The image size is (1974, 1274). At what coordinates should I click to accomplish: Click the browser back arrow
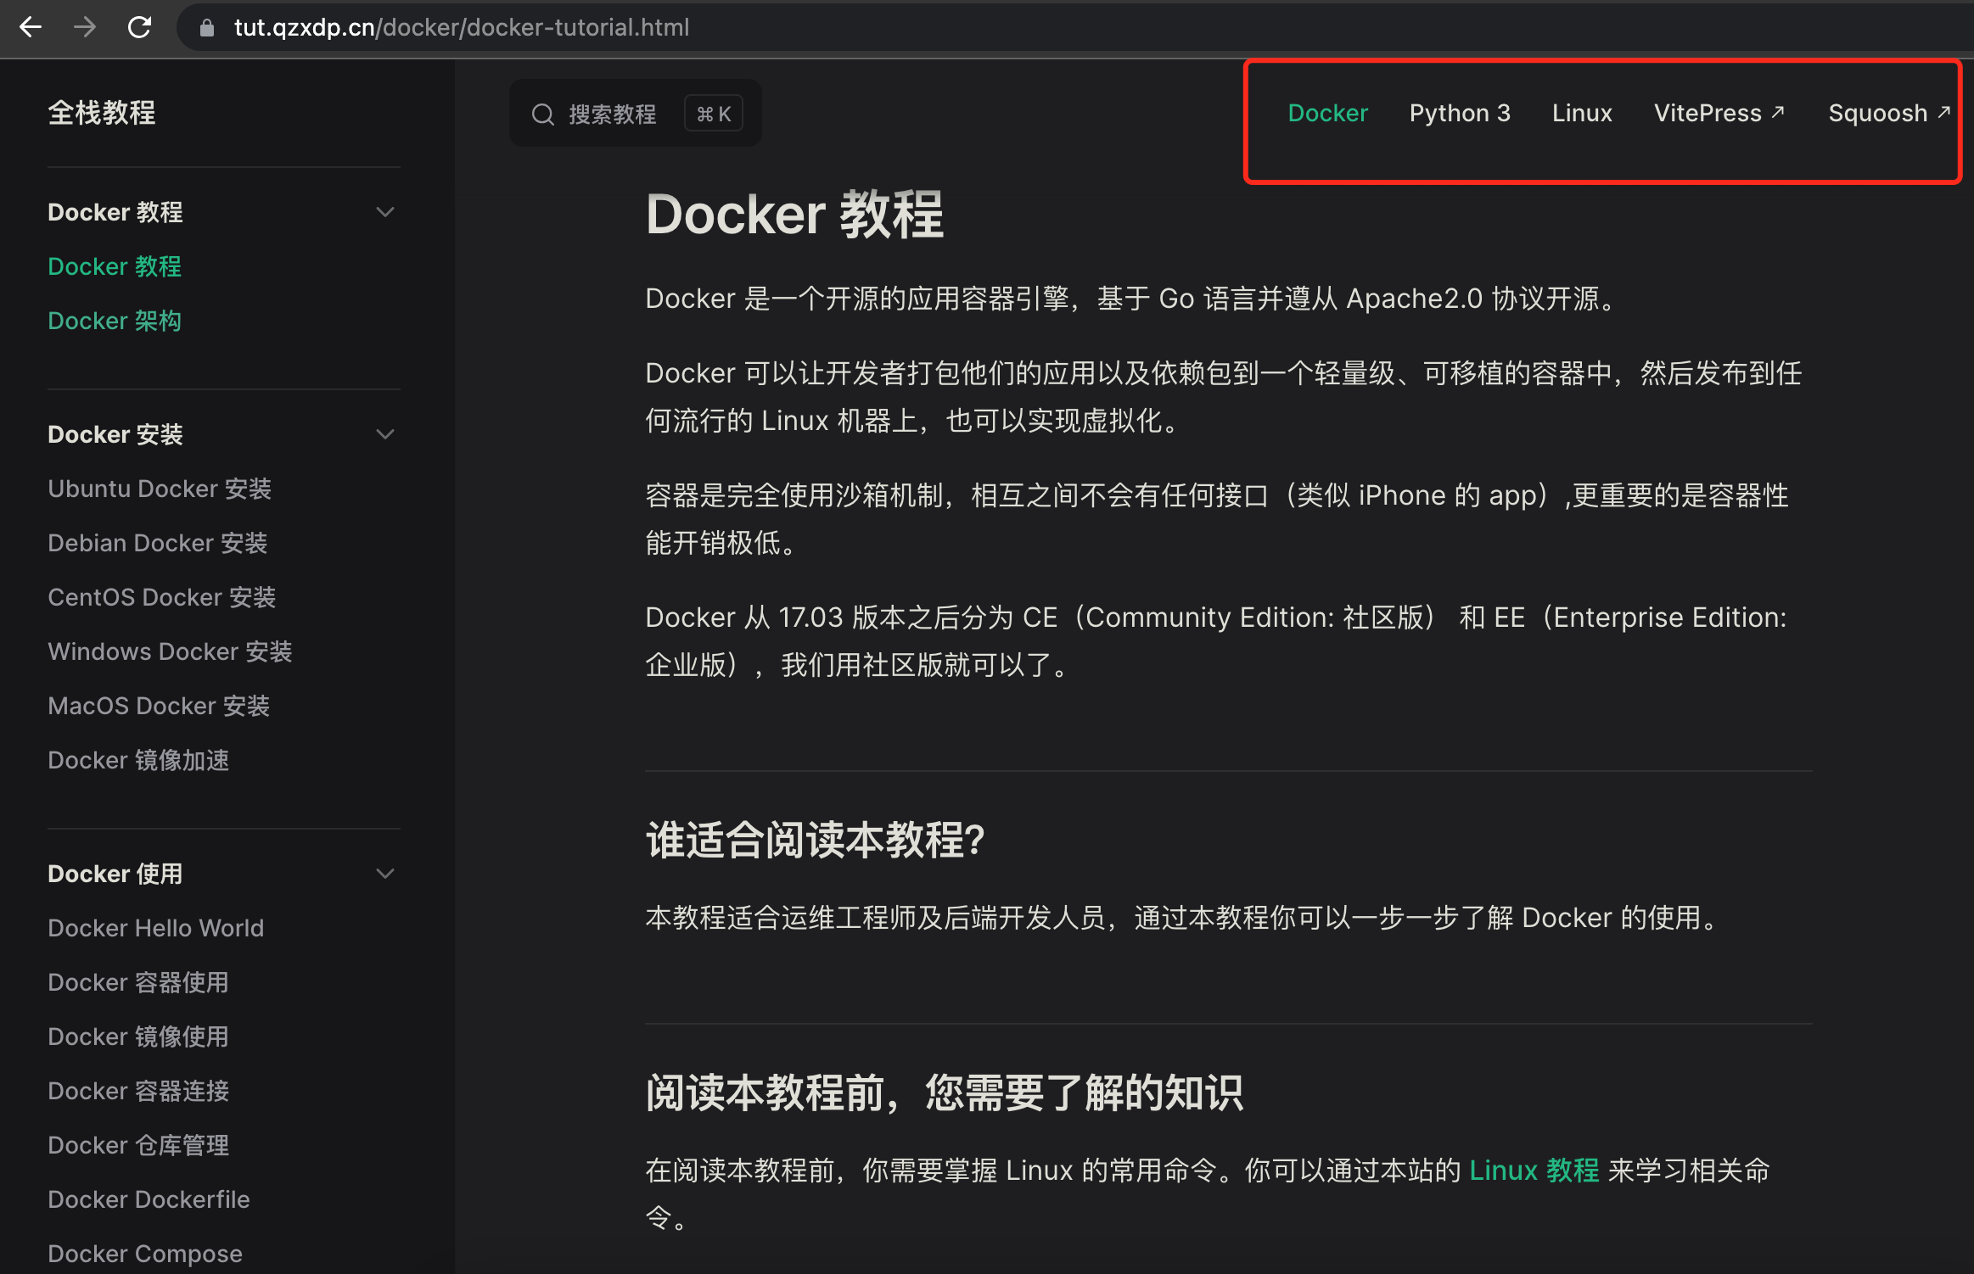31,27
